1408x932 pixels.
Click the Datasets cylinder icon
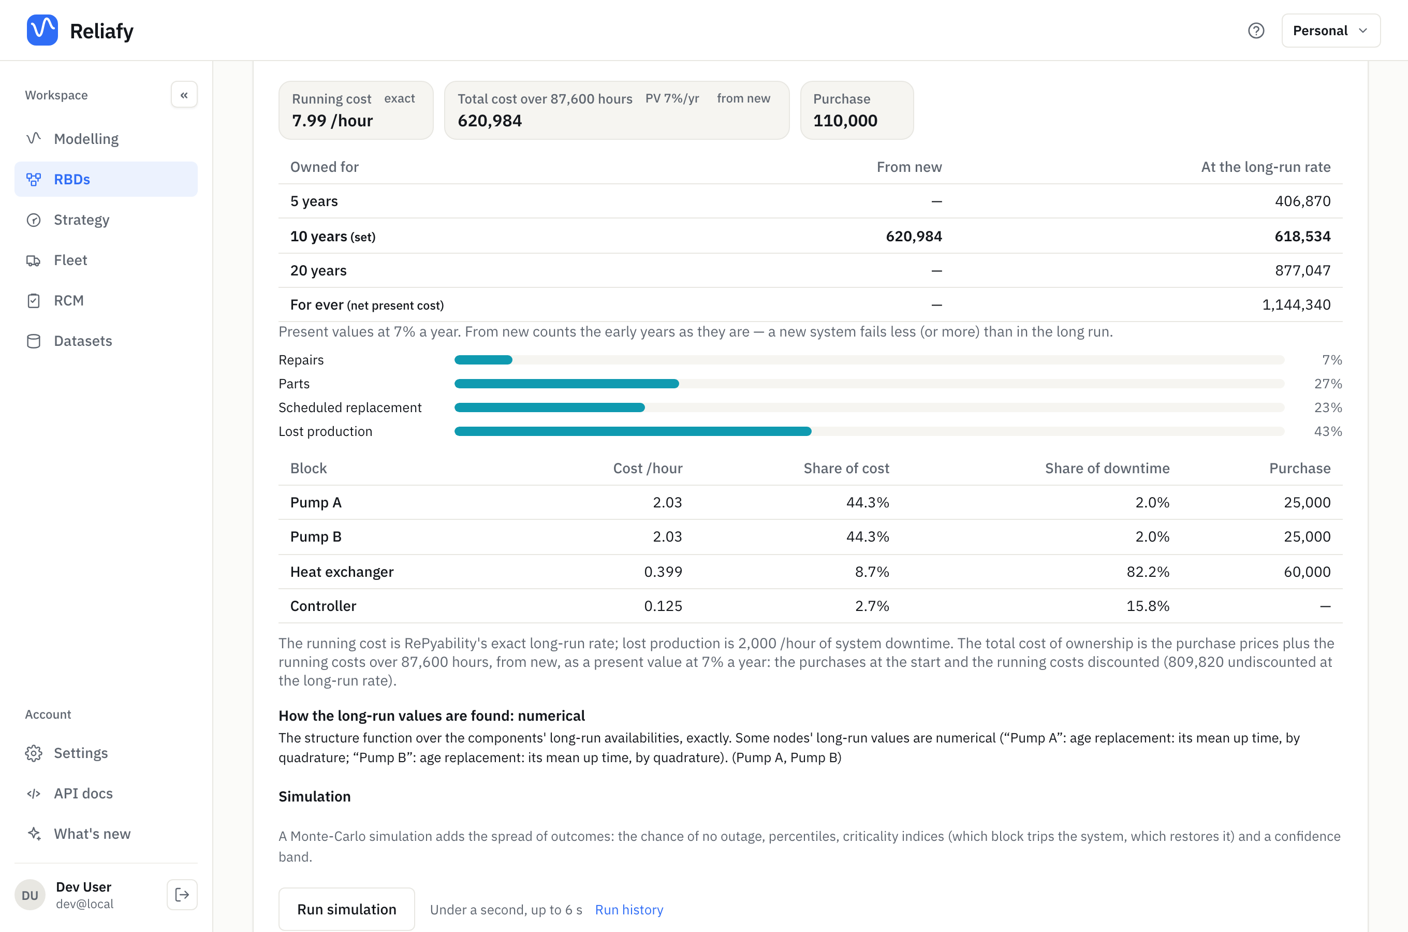[34, 341]
